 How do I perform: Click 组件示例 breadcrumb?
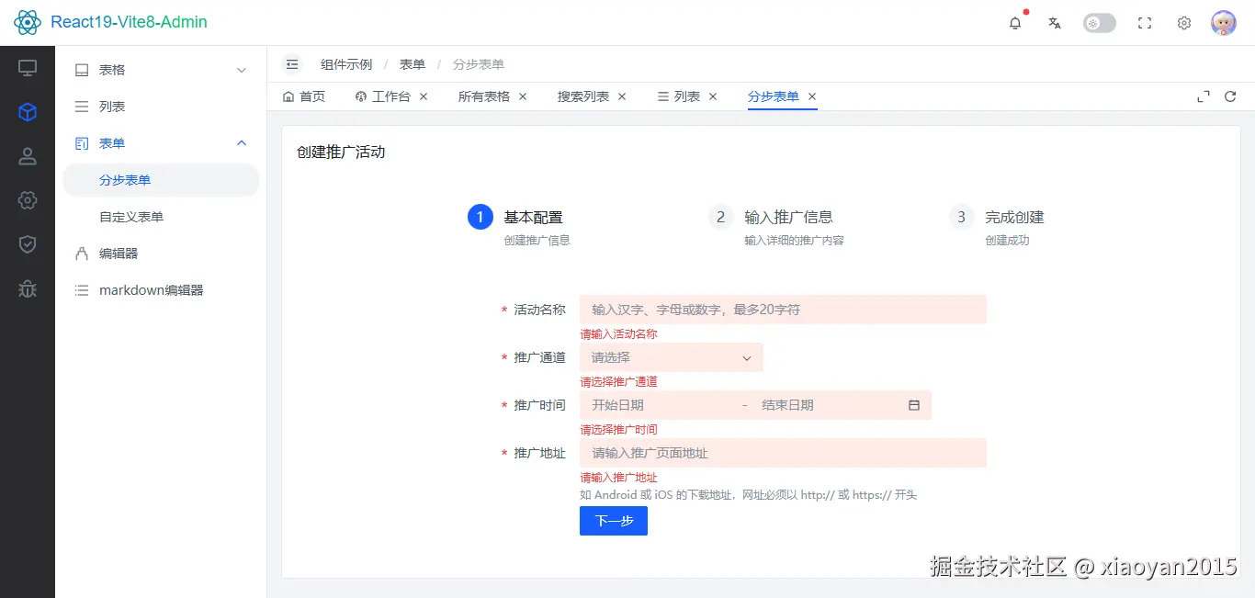click(x=346, y=64)
